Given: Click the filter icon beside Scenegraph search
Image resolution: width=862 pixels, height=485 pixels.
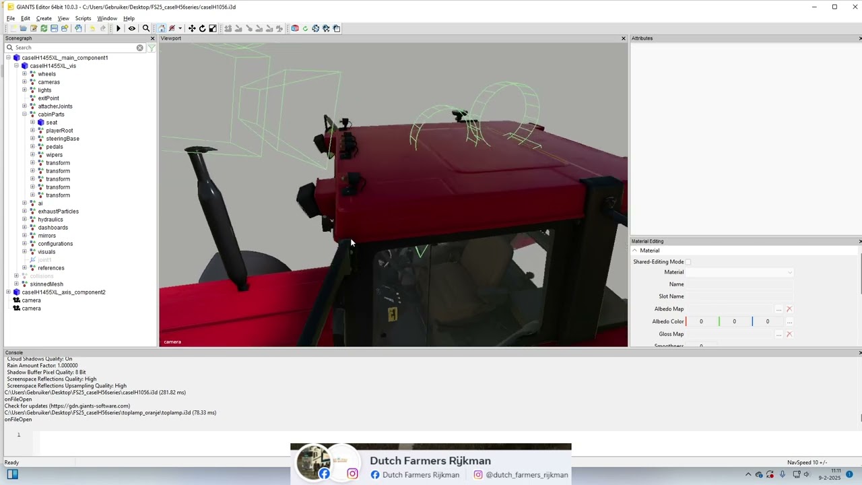Looking at the screenshot, I should click(x=152, y=48).
